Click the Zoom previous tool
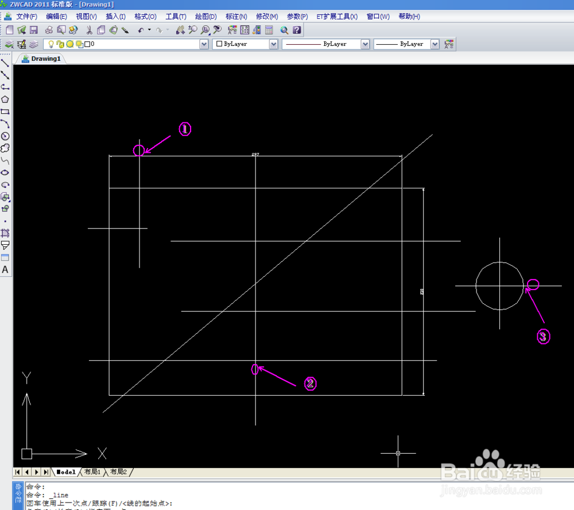This screenshot has height=510, width=574. click(218, 30)
